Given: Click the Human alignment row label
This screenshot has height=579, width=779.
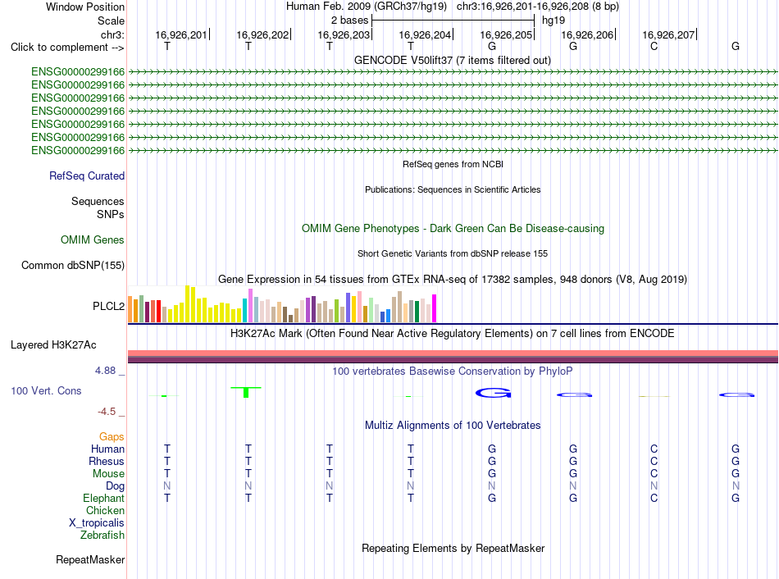Looking at the screenshot, I should tap(107, 449).
